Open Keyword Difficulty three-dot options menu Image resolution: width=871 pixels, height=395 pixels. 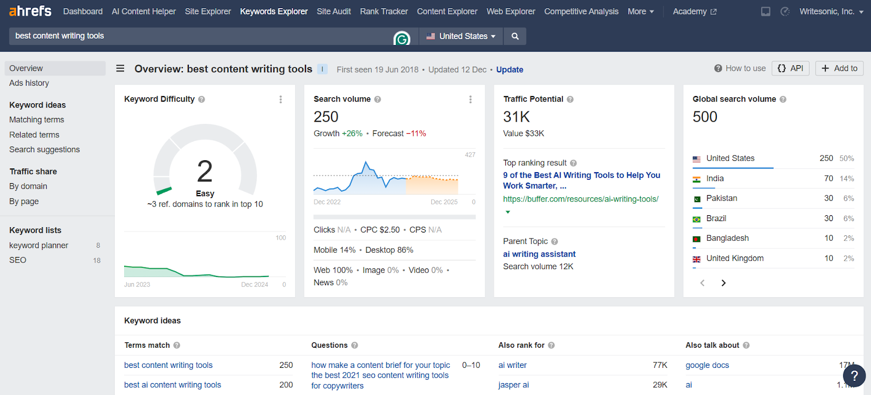pos(281,99)
